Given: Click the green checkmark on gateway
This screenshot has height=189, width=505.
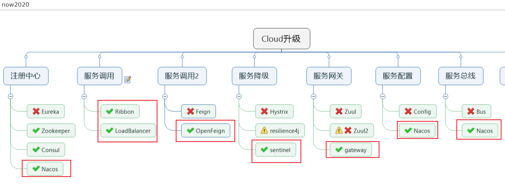Looking at the screenshot, I should coord(339,150).
